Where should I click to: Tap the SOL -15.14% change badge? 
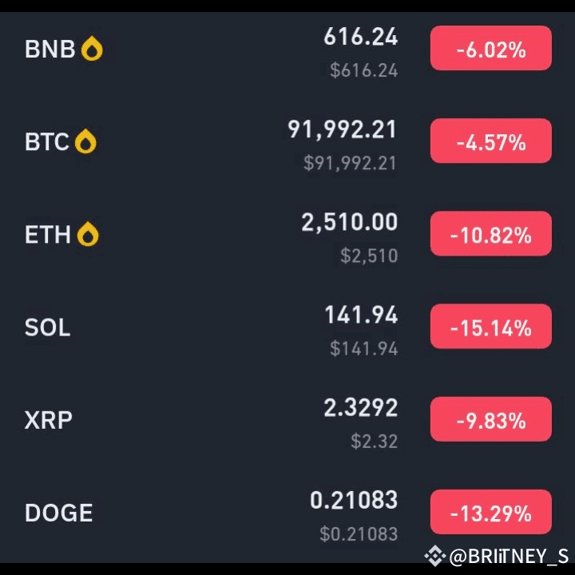click(x=491, y=327)
